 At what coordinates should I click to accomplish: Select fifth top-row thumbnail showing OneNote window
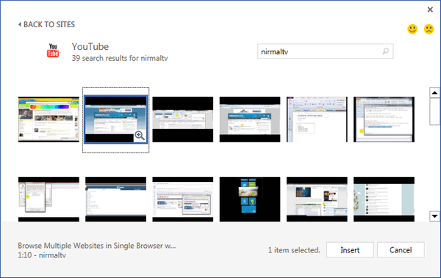coord(317,120)
